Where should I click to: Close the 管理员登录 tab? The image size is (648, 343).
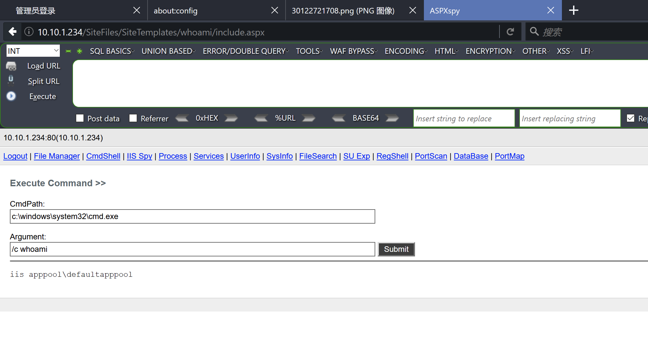pos(137,10)
